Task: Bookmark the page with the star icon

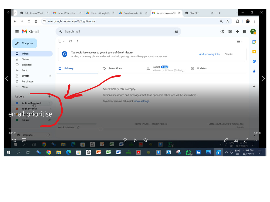Action: 227,21
